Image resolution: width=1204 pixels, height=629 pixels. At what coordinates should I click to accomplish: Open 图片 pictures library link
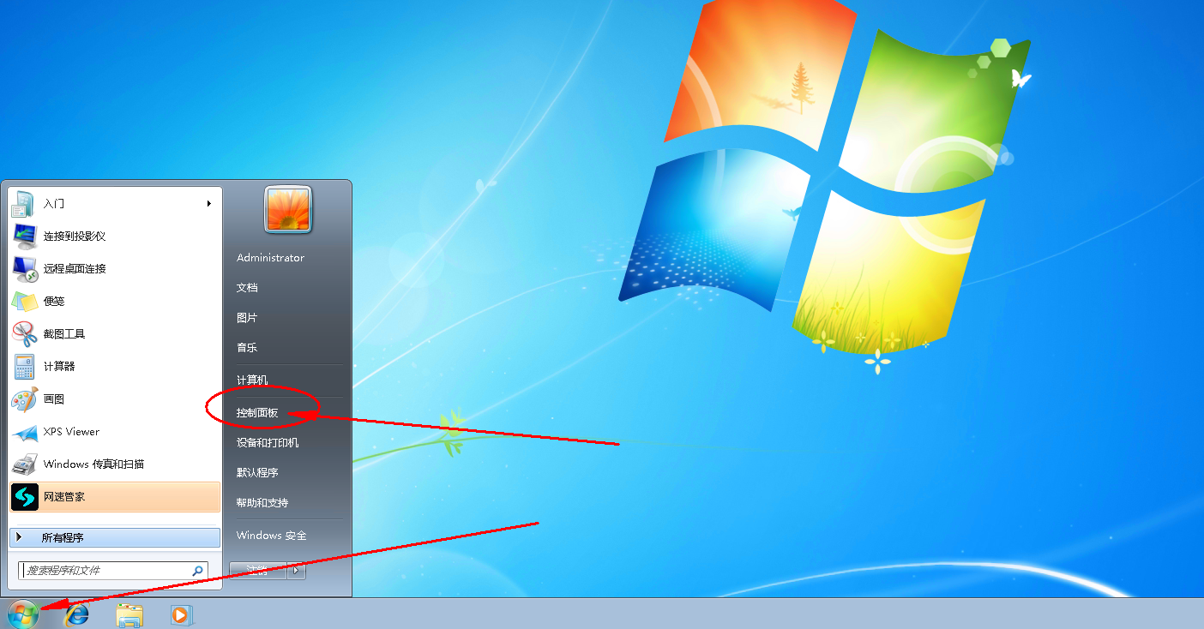click(247, 318)
